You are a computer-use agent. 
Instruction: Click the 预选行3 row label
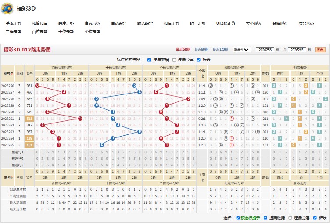18,165
